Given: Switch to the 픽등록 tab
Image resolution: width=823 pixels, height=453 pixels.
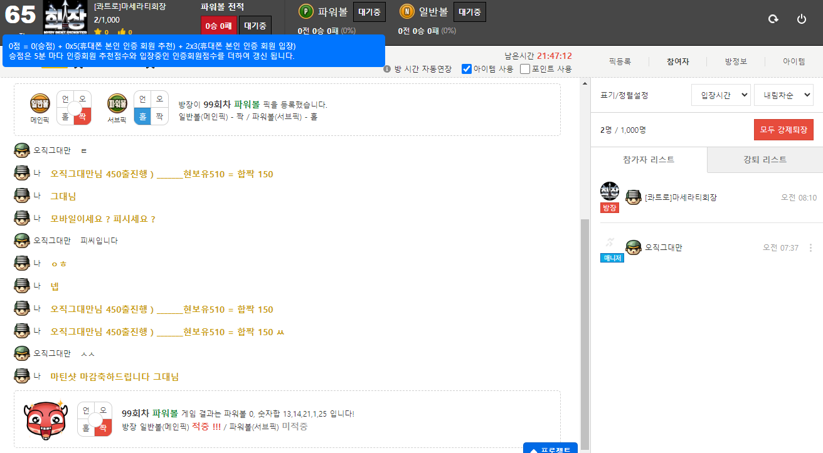Looking at the screenshot, I should (x=620, y=61).
